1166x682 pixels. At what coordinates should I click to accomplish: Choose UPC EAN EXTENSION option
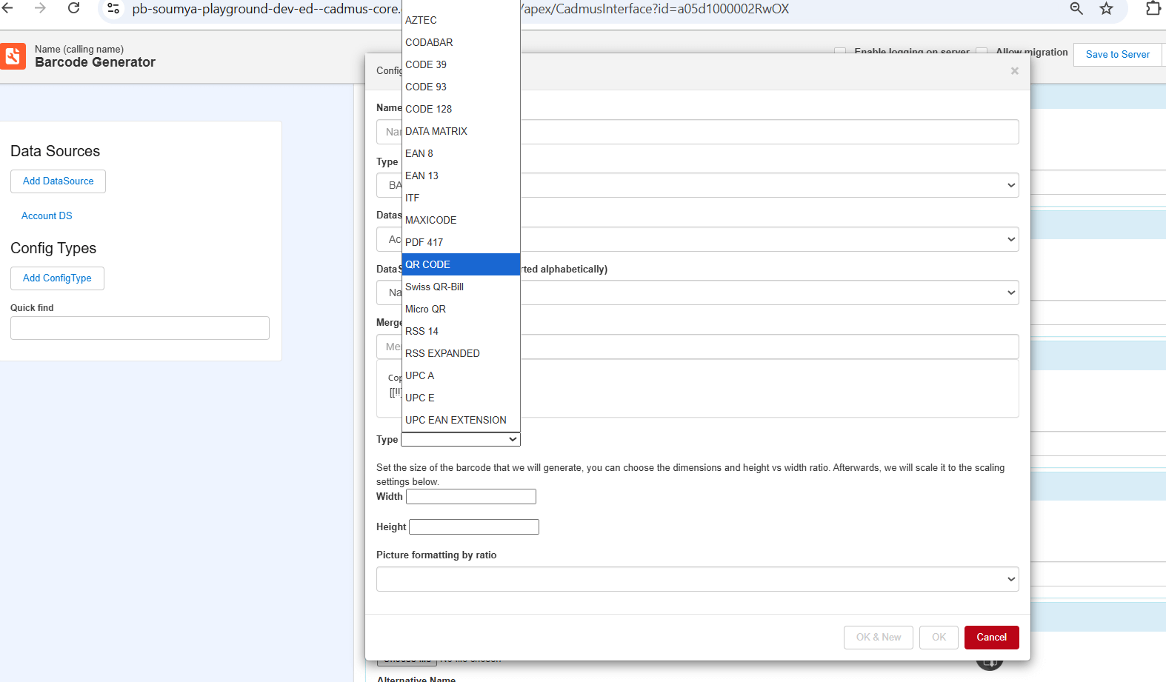coord(461,420)
